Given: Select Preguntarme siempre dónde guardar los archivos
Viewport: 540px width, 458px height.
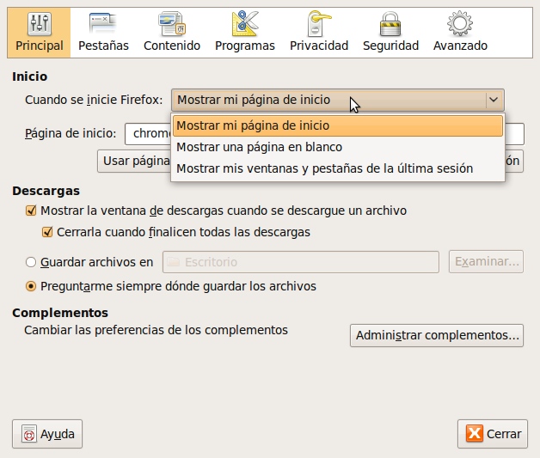Looking at the screenshot, I should (31, 286).
